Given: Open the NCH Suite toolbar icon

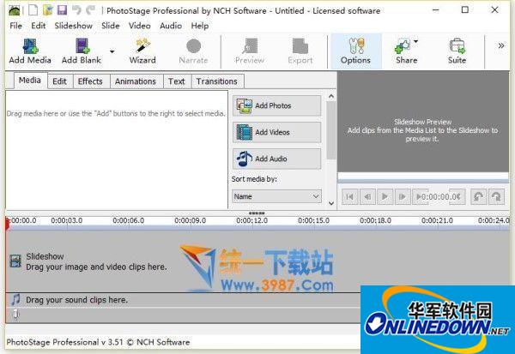Looking at the screenshot, I should [x=457, y=51].
